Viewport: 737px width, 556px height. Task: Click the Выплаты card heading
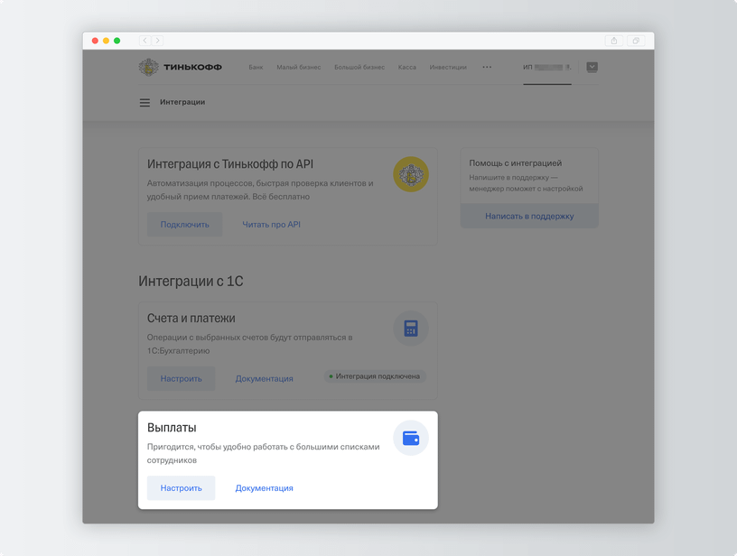[172, 428]
